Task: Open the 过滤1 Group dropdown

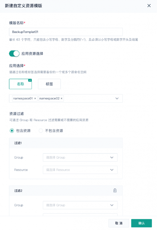Action: tap(80, 158)
